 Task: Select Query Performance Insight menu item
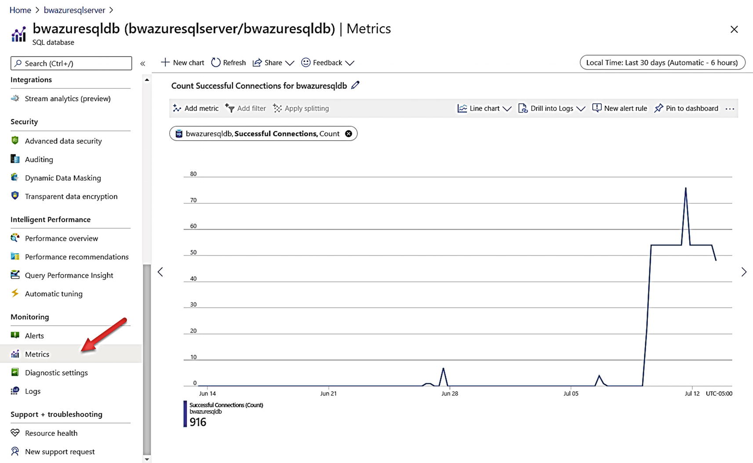pyautogui.click(x=70, y=275)
